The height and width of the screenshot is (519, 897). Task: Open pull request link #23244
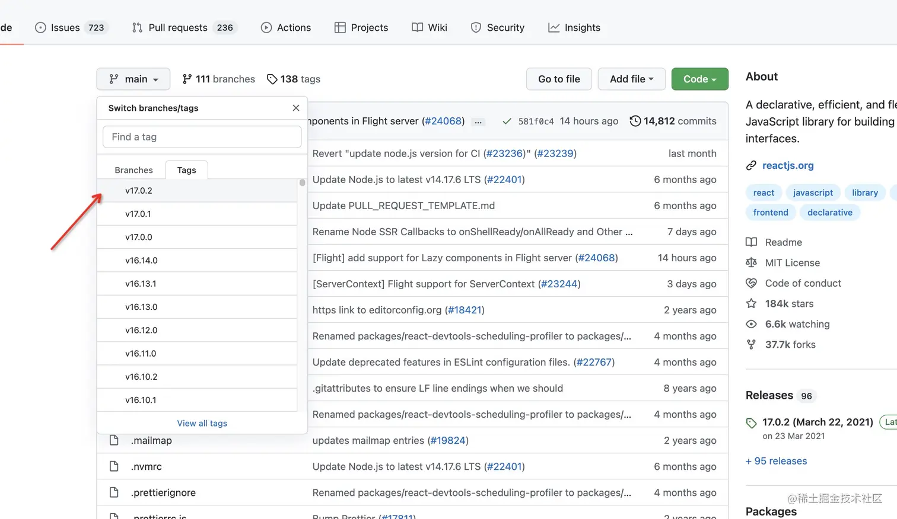(x=559, y=284)
